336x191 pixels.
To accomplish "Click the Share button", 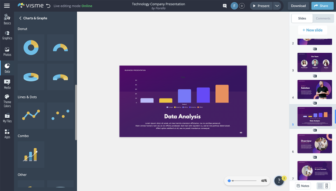I will (322, 6).
